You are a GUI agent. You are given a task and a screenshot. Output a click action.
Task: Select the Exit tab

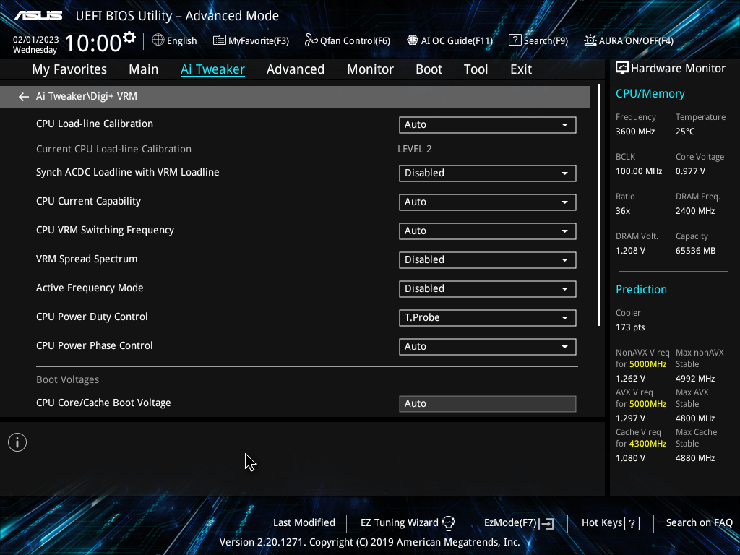click(521, 69)
